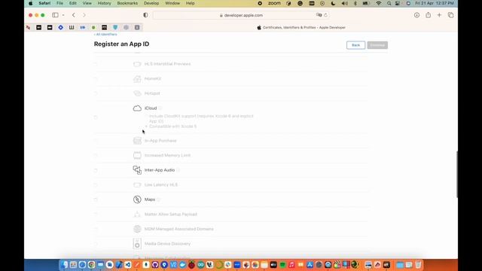The width and height of the screenshot is (482, 271).
Task: Click the Matter Allow Setup Payload icon
Action: [x=137, y=214]
